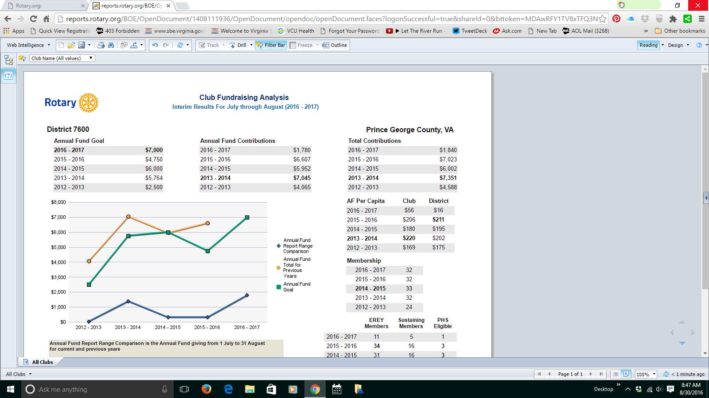Toggle the Outline view
The height and width of the screenshot is (398, 709).
[335, 45]
